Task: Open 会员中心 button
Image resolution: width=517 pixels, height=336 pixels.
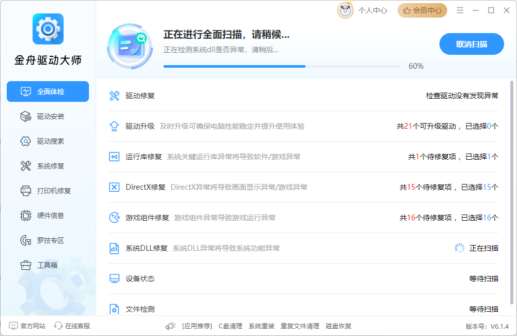Action: [422, 10]
